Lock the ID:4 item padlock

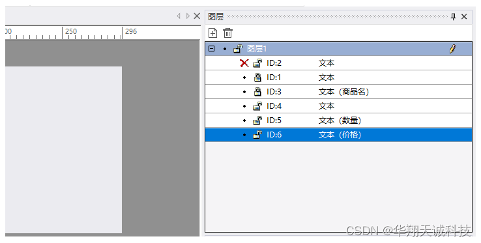click(x=257, y=106)
